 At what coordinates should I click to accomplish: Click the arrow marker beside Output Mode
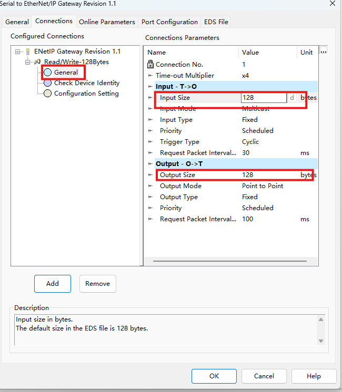click(x=150, y=185)
